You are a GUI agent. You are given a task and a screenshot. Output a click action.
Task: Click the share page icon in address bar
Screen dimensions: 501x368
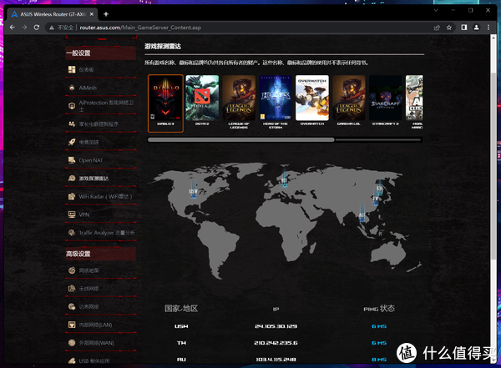[437, 28]
